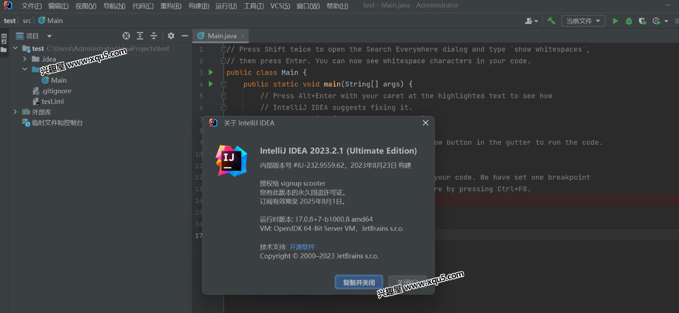Viewport: 679px width, 313px height.
Task: Click the Collapse All icon in the Project panel
Action: pyautogui.click(x=154, y=36)
